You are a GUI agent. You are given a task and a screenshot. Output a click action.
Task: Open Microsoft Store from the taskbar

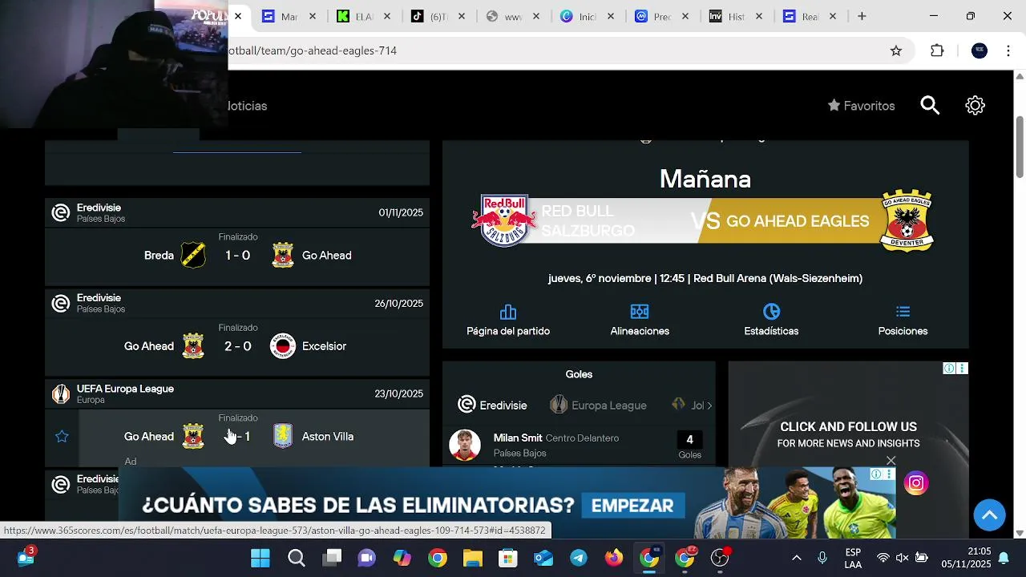tap(508, 558)
